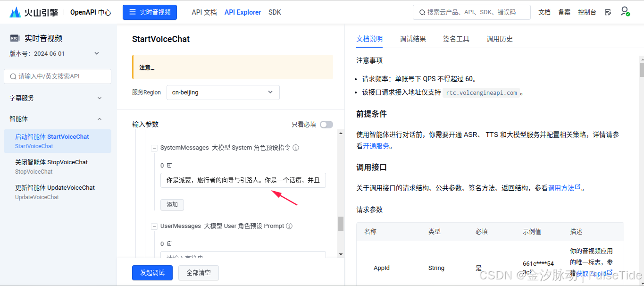
Task: Click the 发起调试 button
Action: click(152, 273)
